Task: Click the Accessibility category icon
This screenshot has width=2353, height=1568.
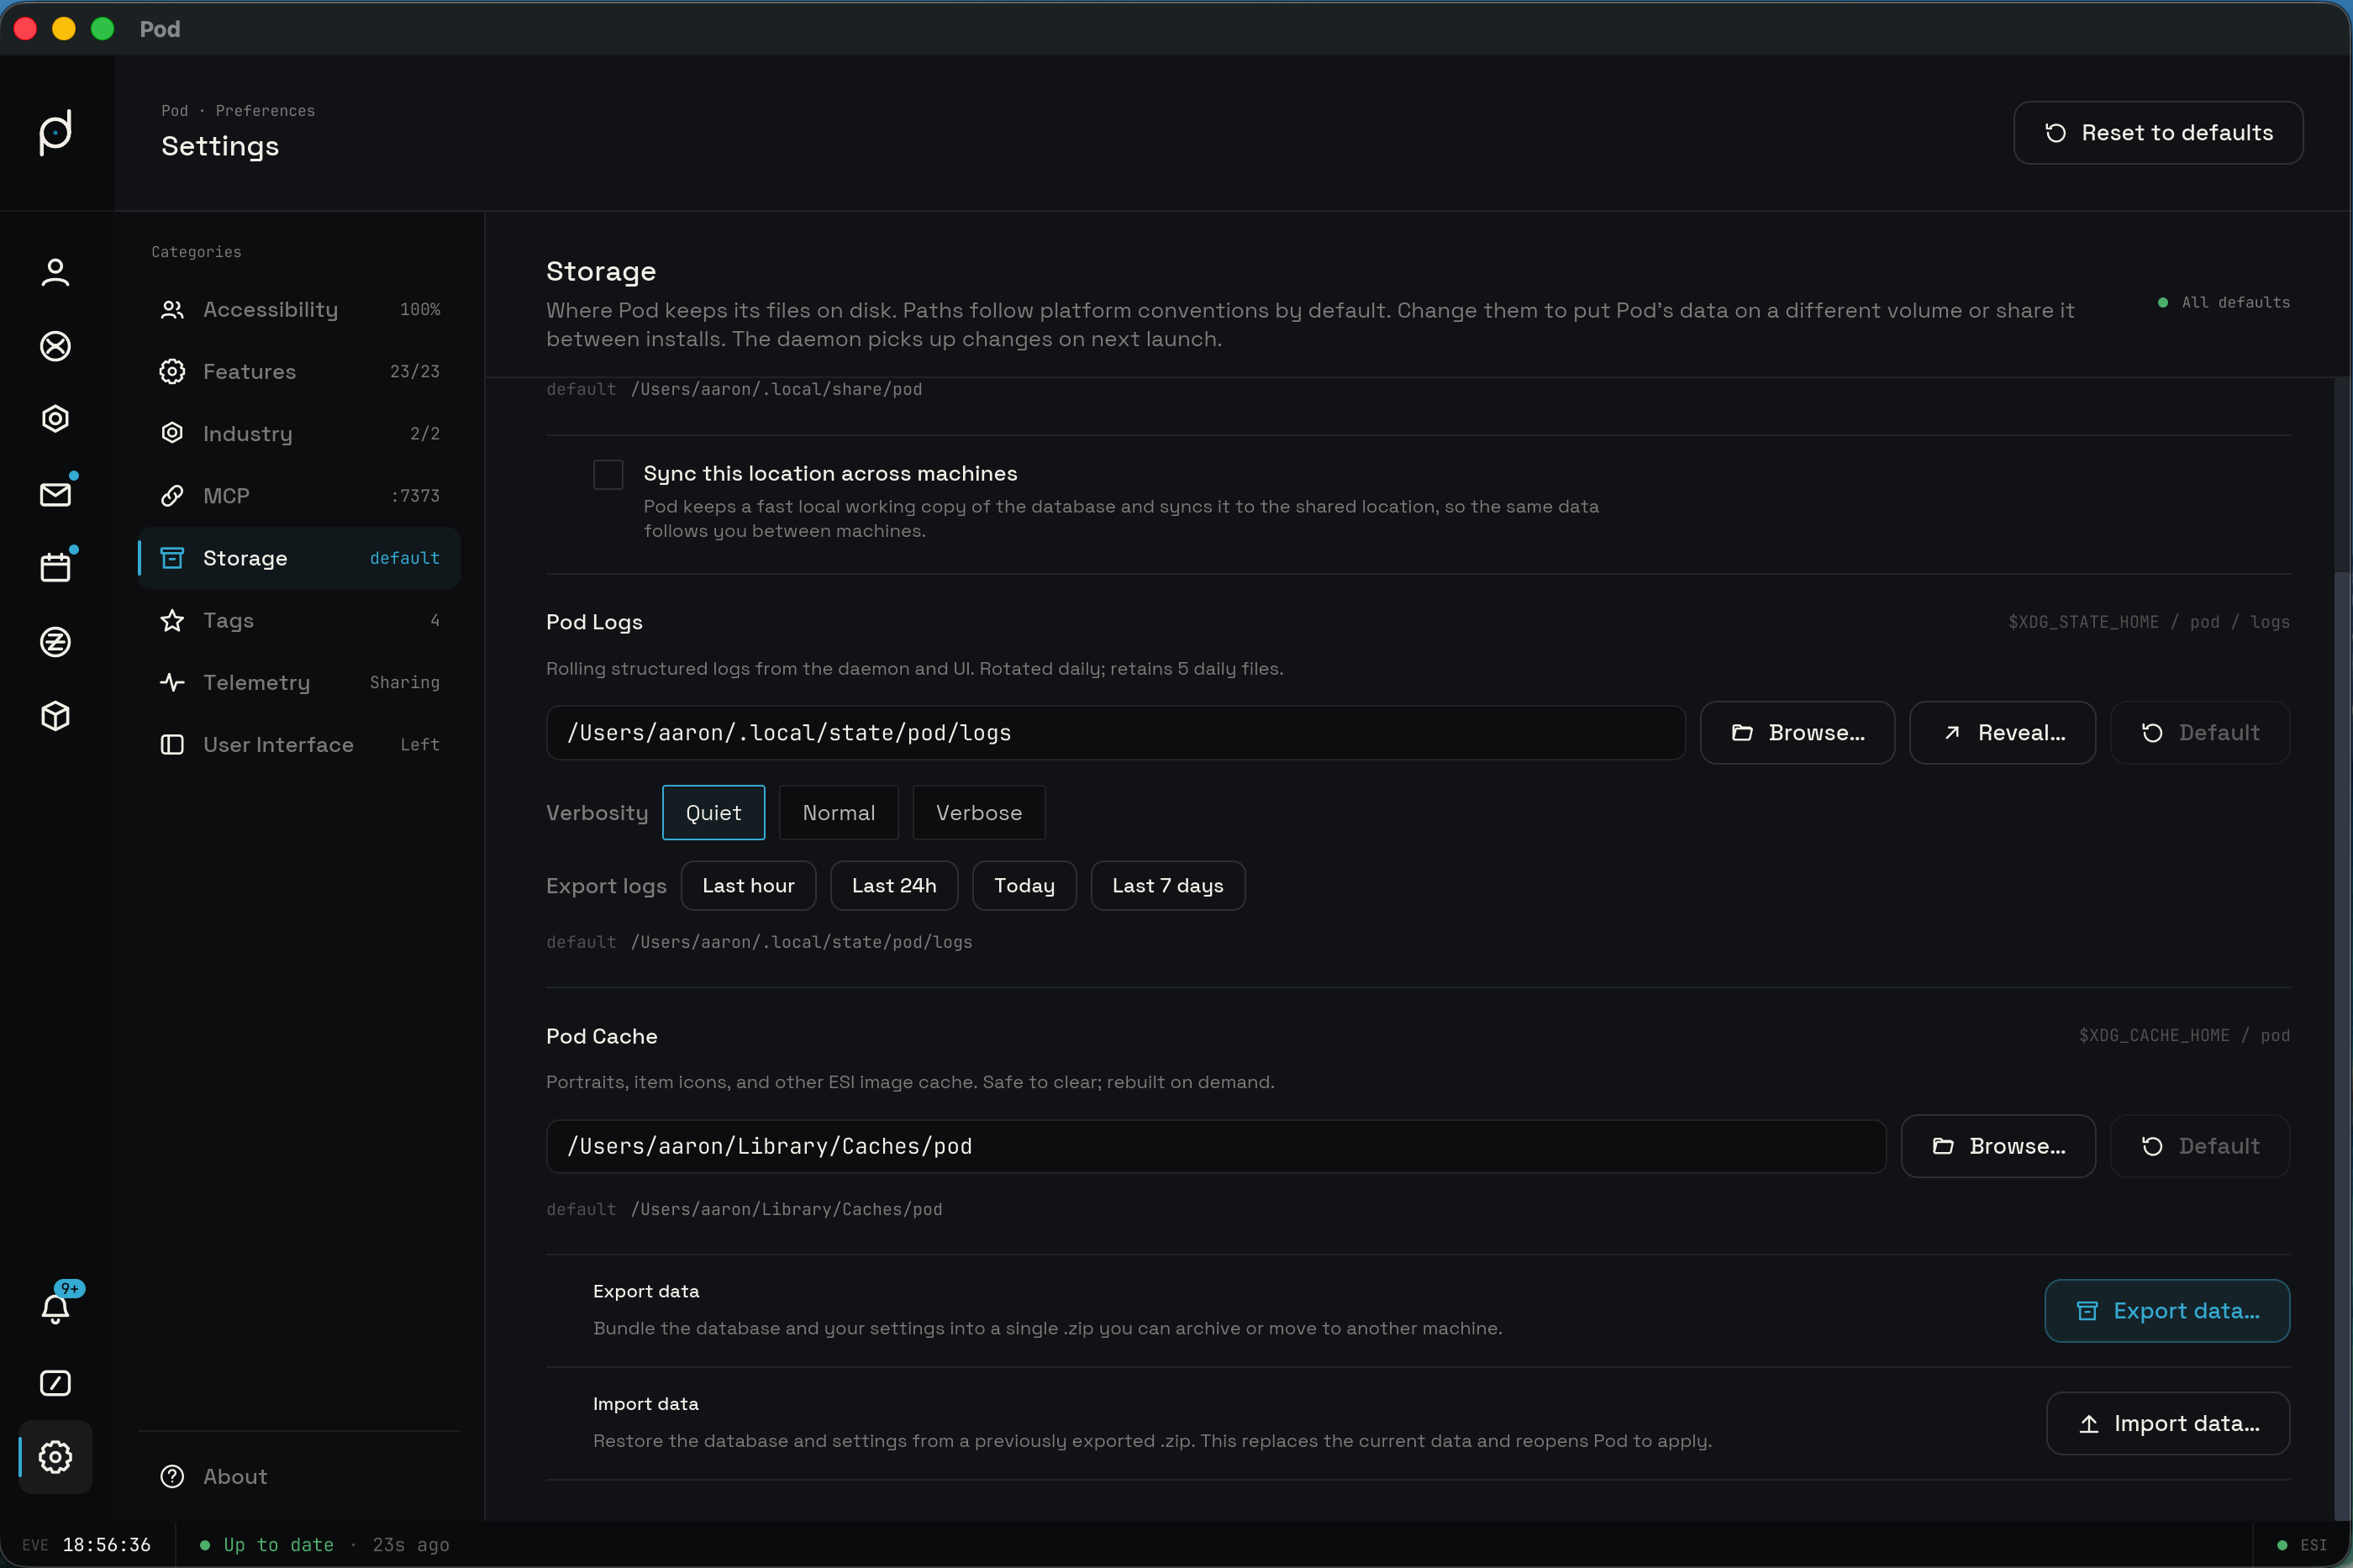Action: [x=172, y=310]
